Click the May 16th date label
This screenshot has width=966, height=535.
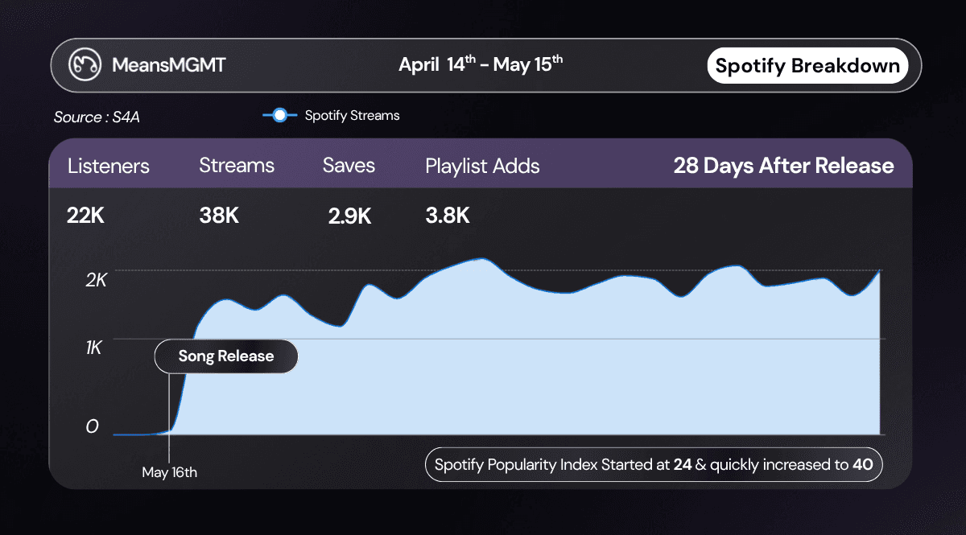(169, 472)
